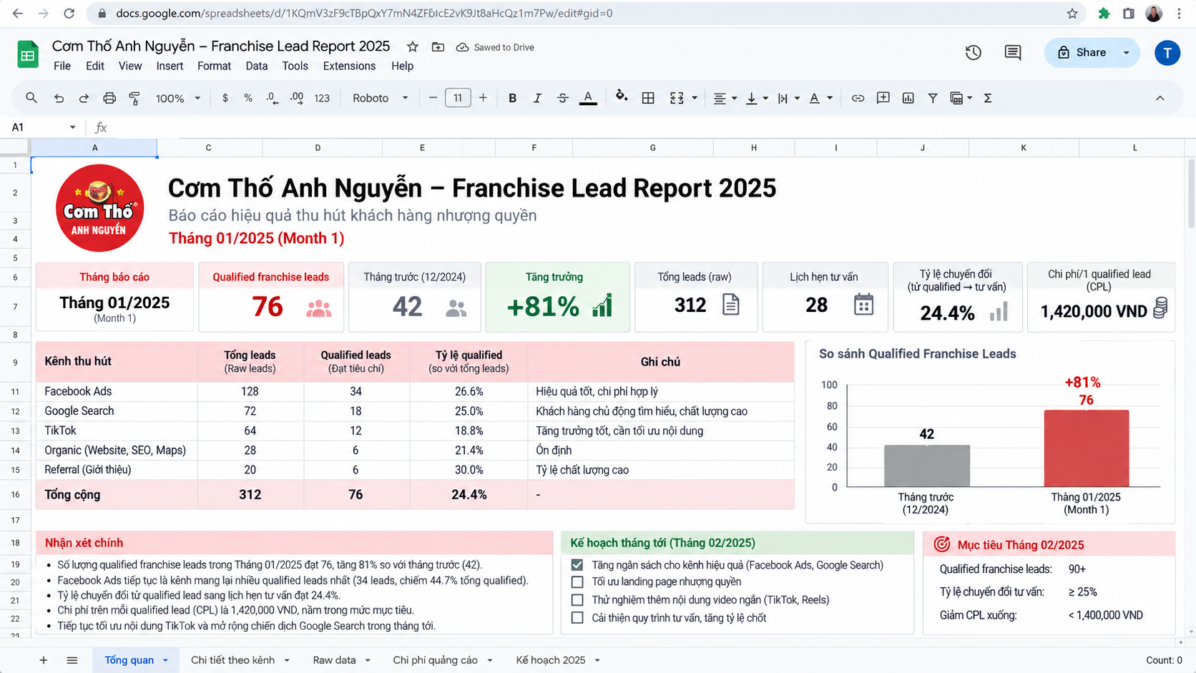Open 'Chi tiết theo kênh' tab menu arrow
The image size is (1196, 673).
click(287, 660)
